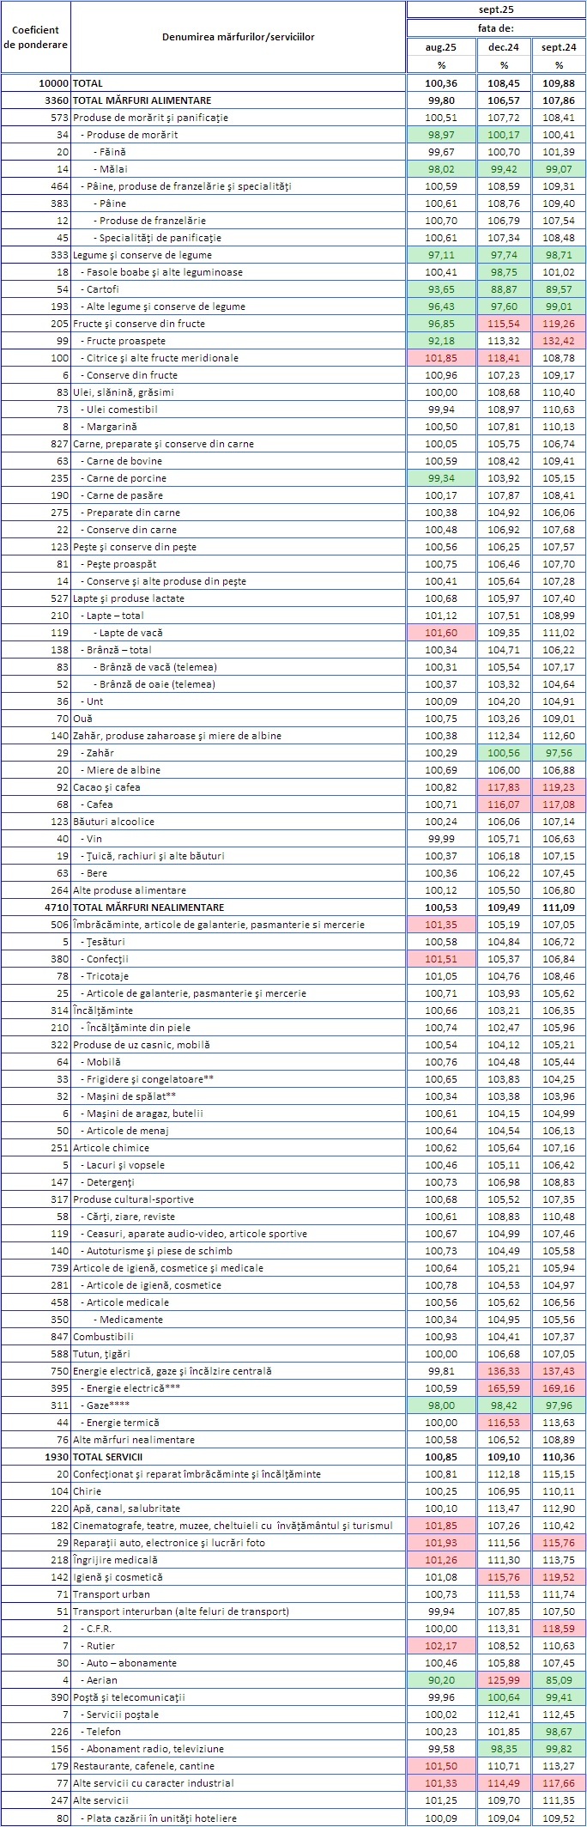Select the "TOTAL MĂRFURI ALIMENTARE" row label

pyautogui.click(x=142, y=100)
